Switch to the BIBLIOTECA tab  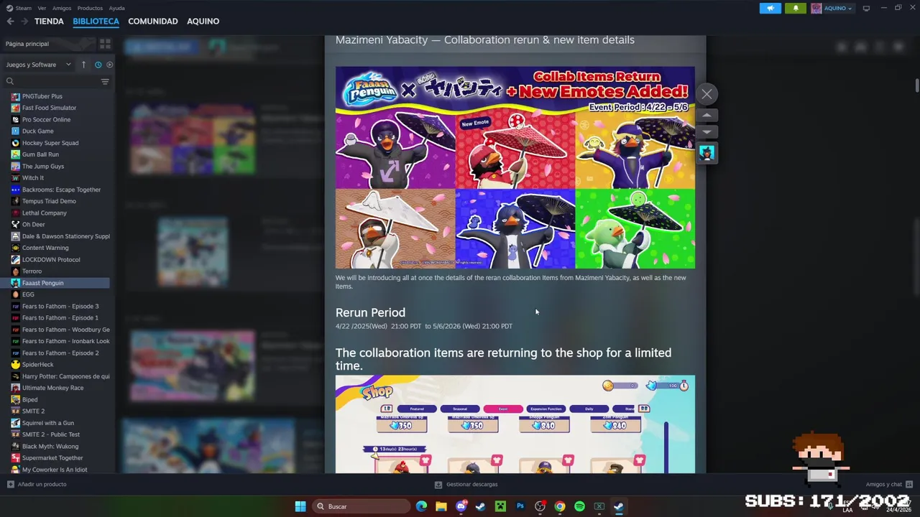(96, 22)
